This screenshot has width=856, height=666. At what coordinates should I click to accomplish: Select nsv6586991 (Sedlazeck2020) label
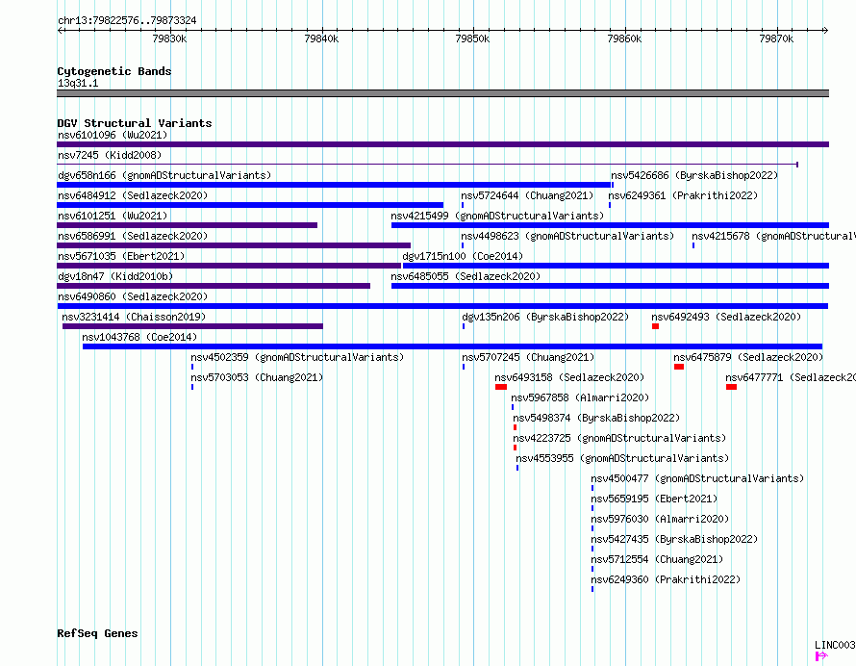click(133, 236)
